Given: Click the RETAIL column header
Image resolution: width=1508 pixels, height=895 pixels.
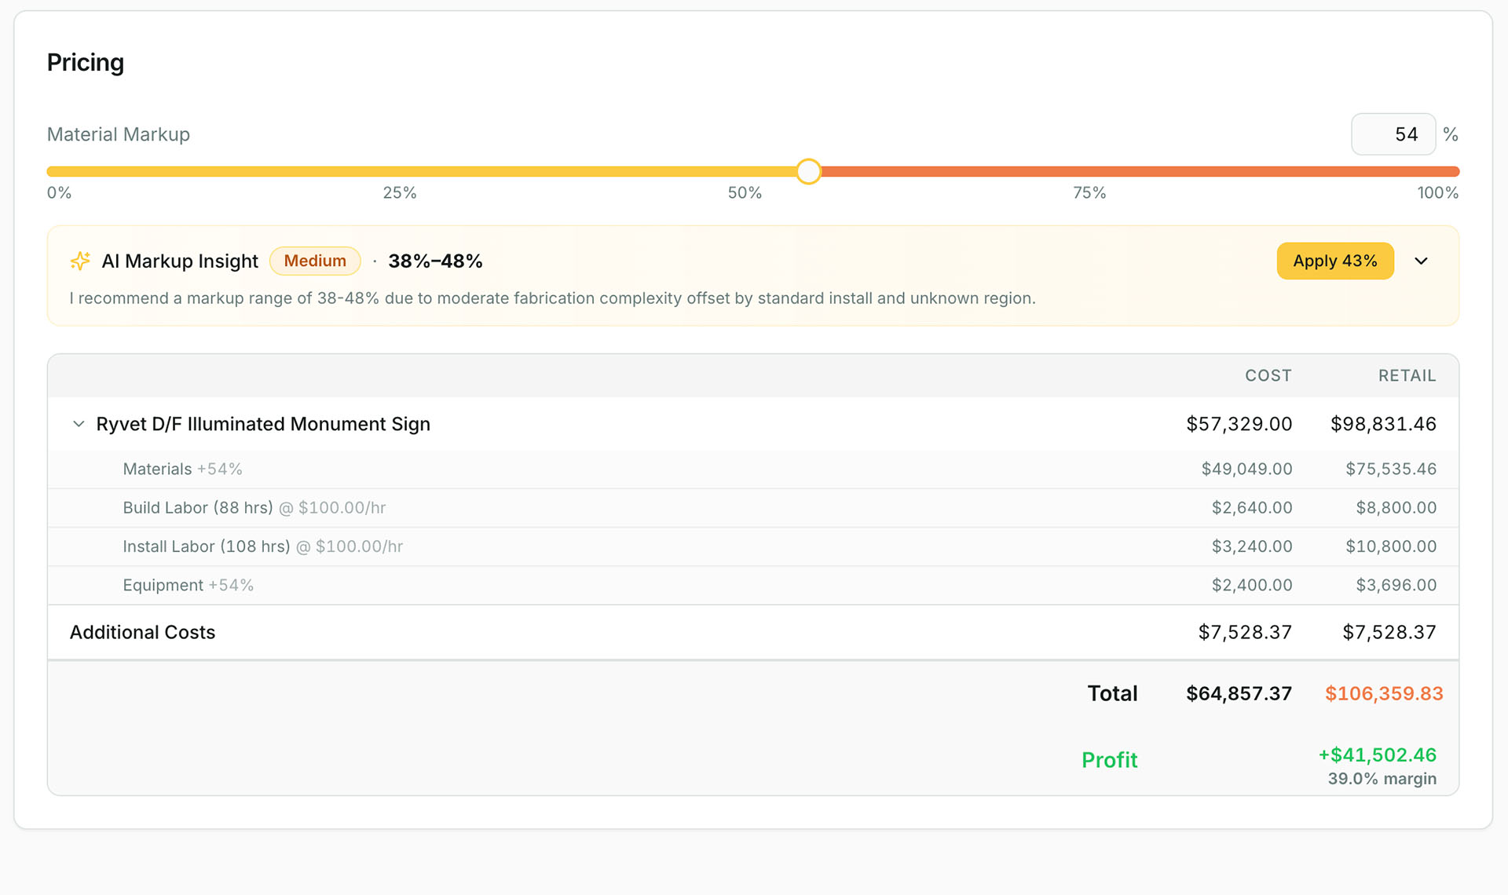Looking at the screenshot, I should point(1407,375).
